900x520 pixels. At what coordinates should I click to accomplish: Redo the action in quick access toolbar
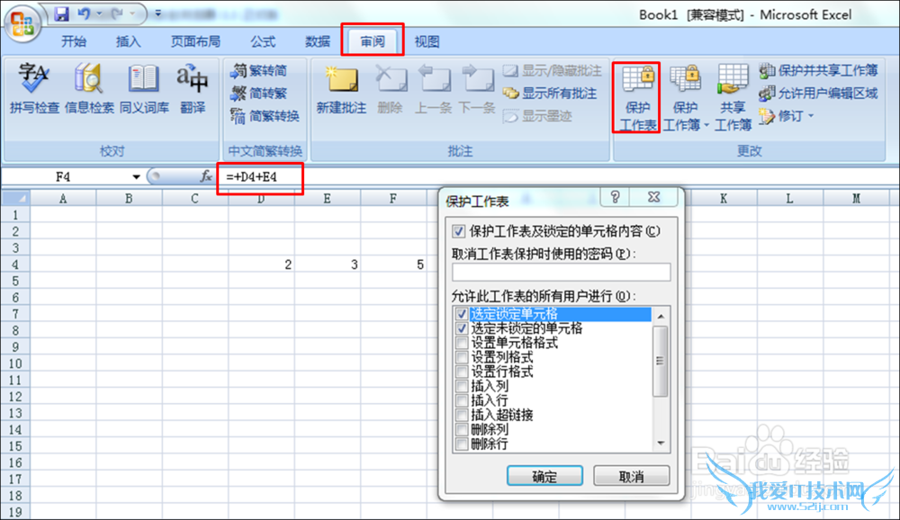click(x=118, y=13)
